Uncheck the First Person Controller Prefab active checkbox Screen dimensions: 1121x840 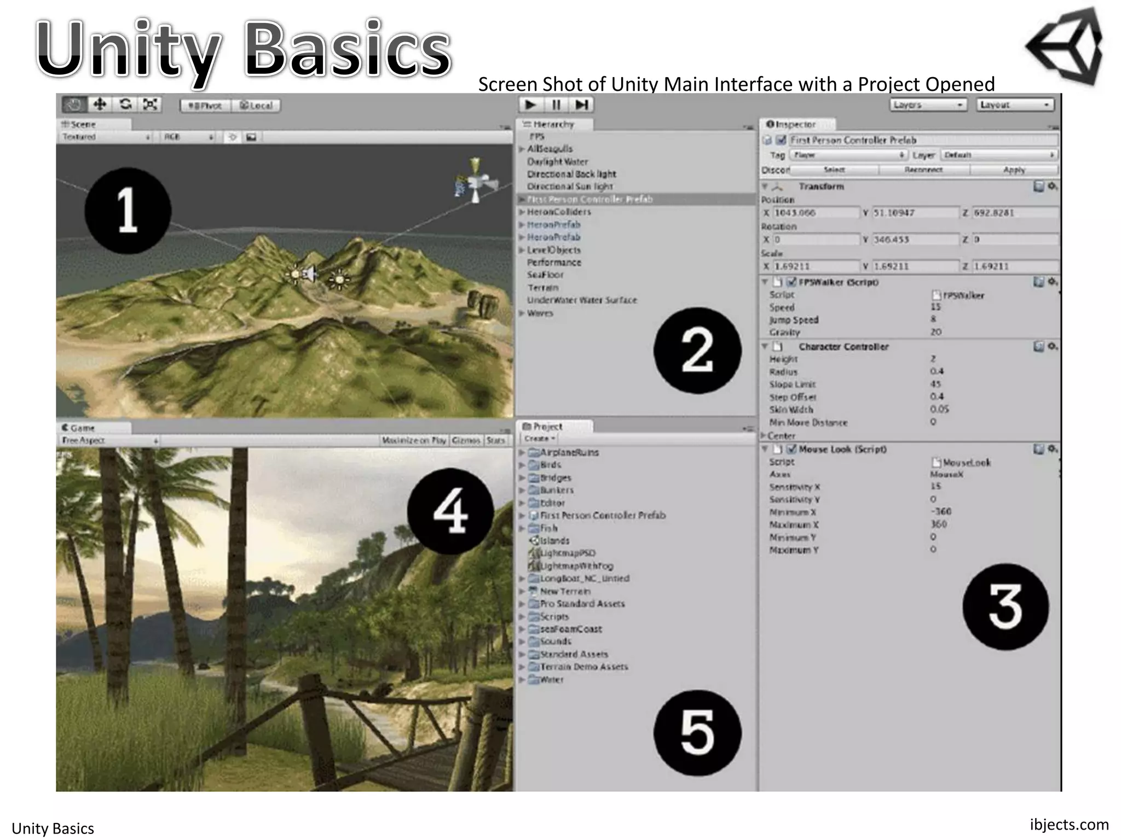tap(782, 141)
